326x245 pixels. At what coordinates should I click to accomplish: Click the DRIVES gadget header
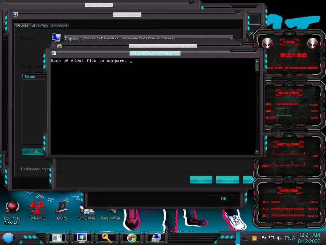(x=289, y=190)
